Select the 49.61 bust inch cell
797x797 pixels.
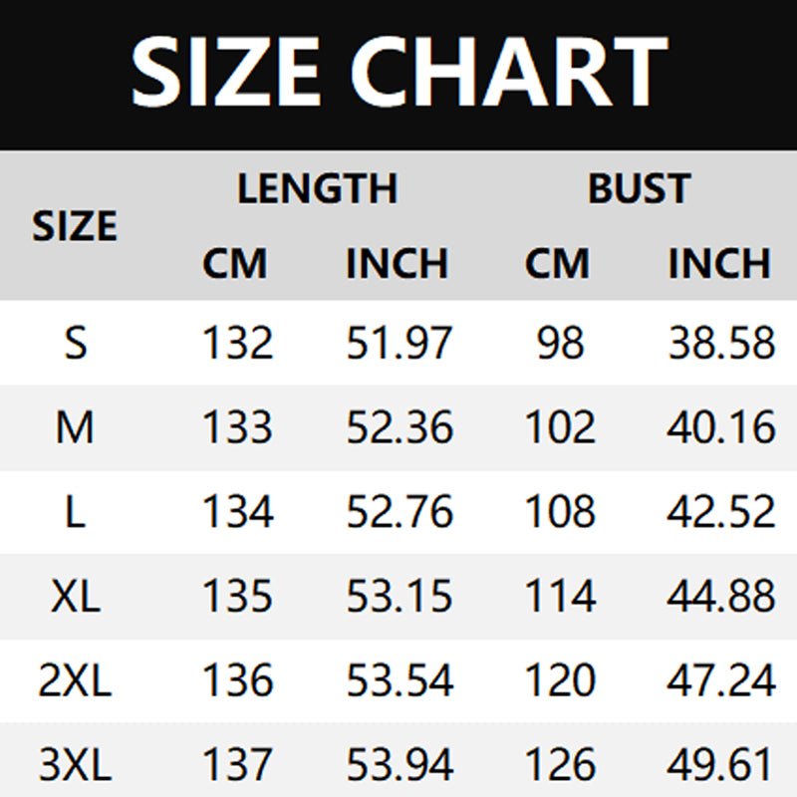(x=720, y=766)
